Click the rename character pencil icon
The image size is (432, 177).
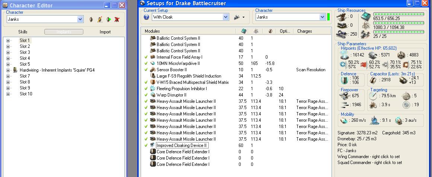[99, 19]
